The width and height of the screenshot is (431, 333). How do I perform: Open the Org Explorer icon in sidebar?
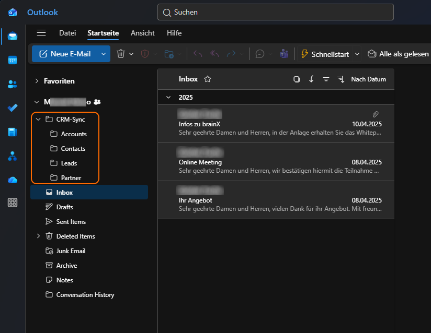point(13,156)
